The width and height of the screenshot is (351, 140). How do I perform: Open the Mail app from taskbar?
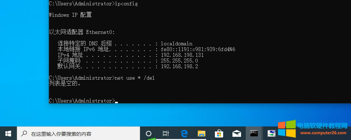click(237, 134)
